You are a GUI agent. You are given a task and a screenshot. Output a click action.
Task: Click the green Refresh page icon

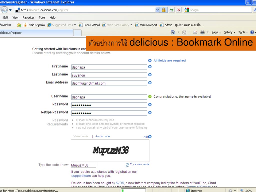[172, 10]
